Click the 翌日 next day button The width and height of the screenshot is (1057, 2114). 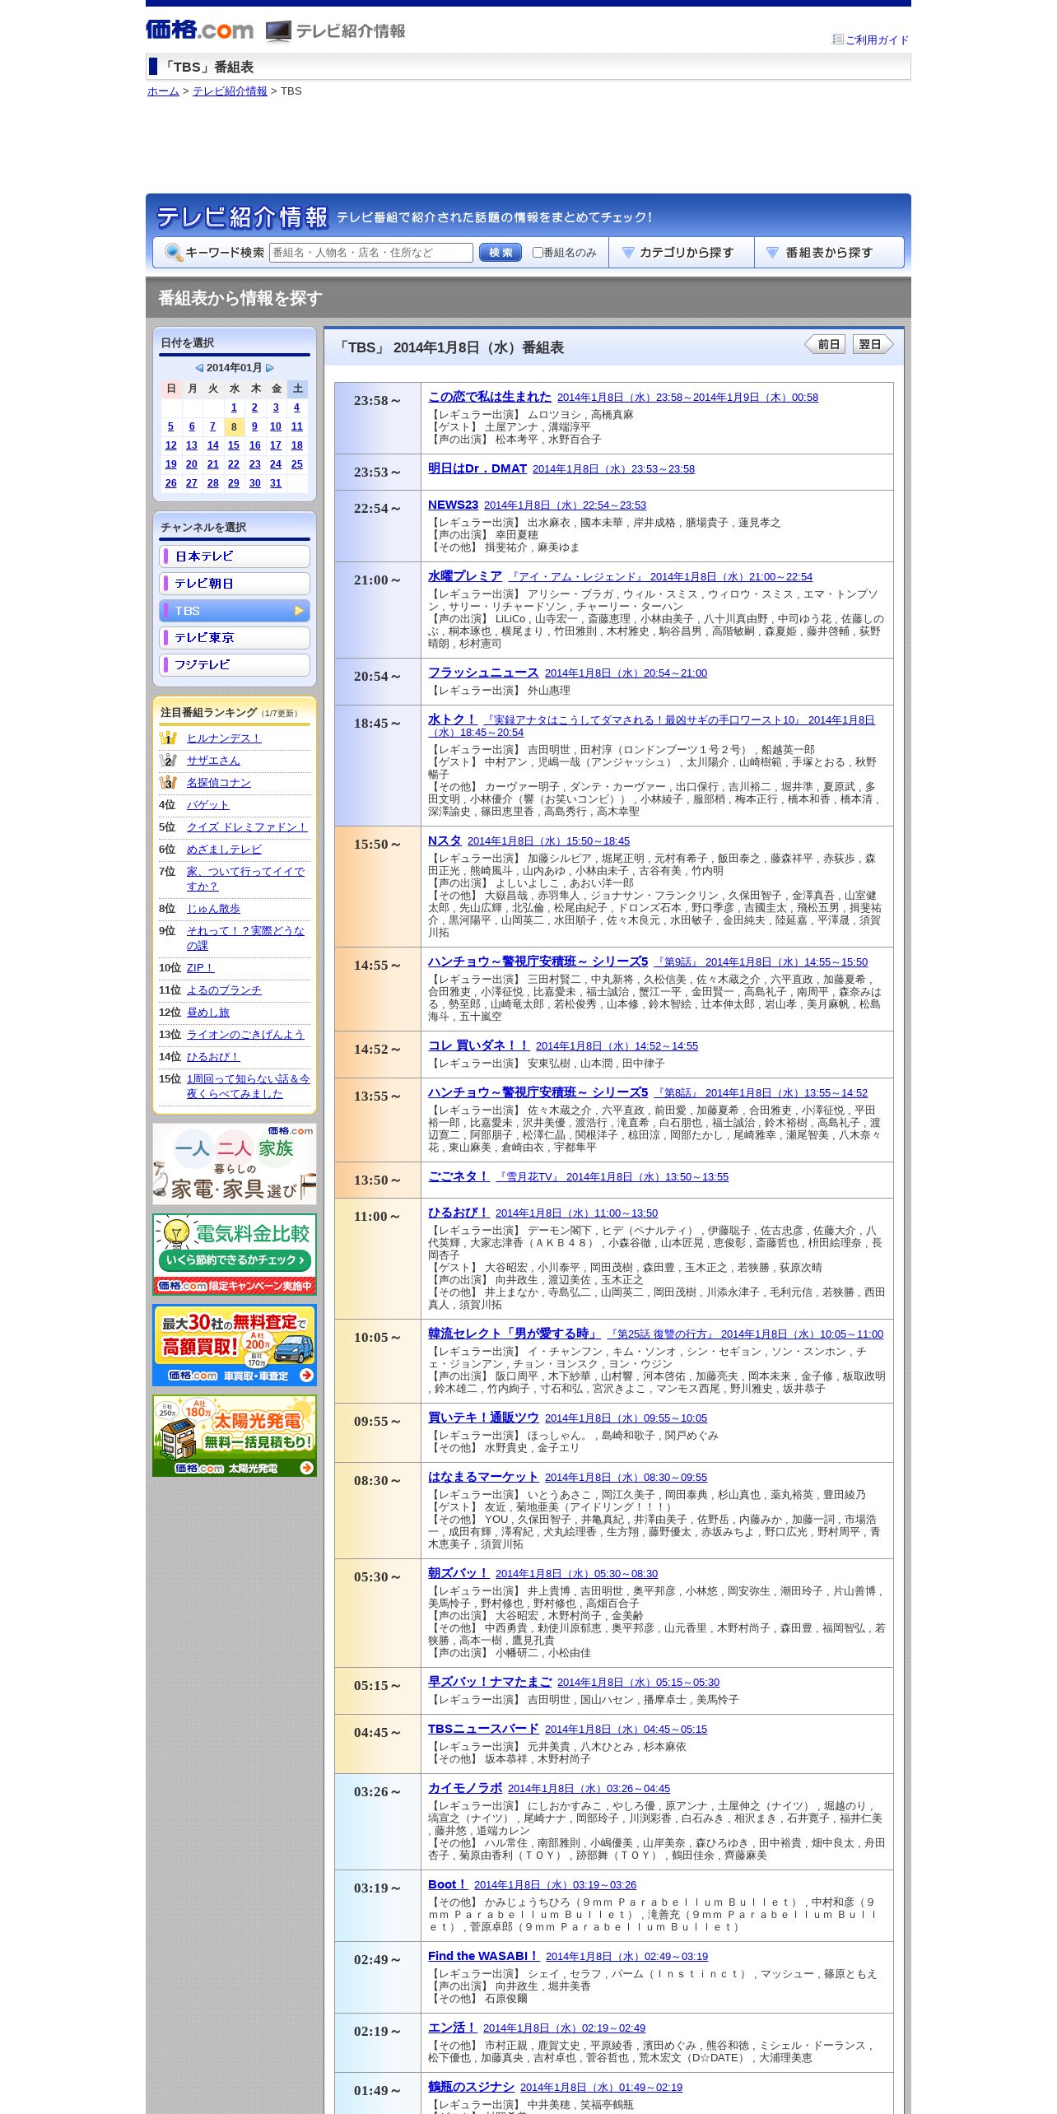click(873, 345)
